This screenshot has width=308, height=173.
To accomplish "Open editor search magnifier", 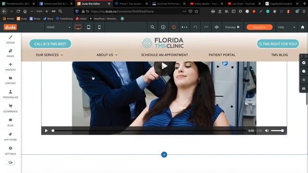I will [x=153, y=27].
